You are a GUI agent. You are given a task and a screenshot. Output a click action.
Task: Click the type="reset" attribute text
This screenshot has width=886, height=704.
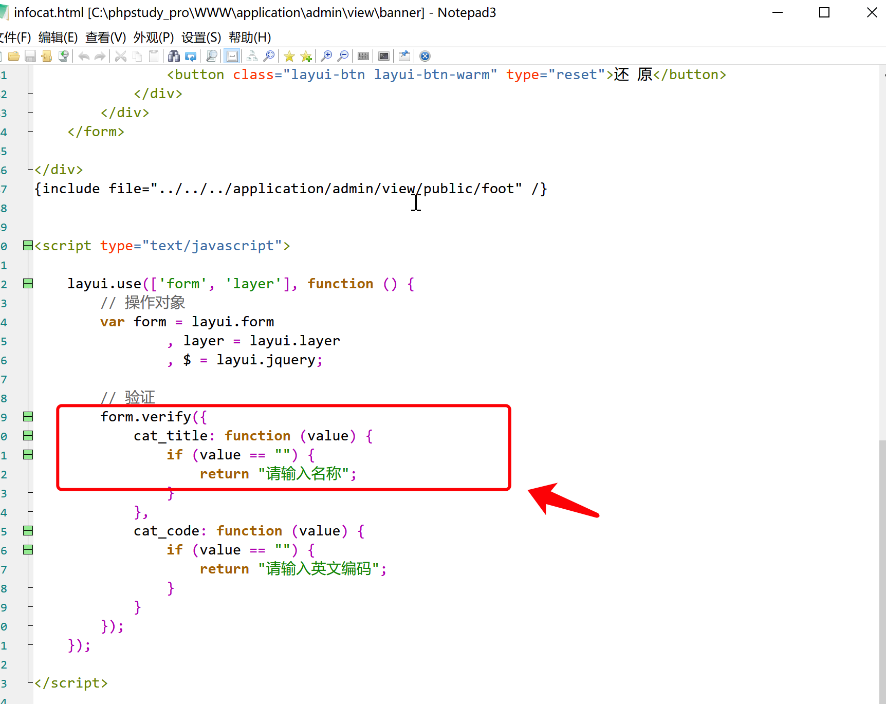pyautogui.click(x=556, y=75)
